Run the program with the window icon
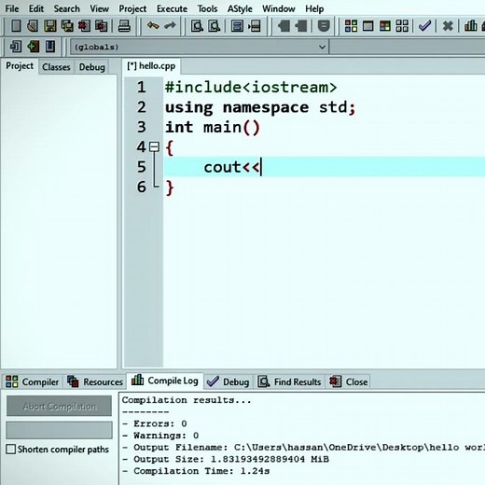Screen dimensions: 485x485 click(x=368, y=26)
